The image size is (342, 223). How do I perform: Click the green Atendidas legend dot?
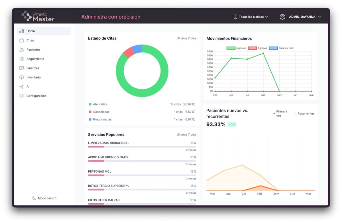tap(90, 104)
